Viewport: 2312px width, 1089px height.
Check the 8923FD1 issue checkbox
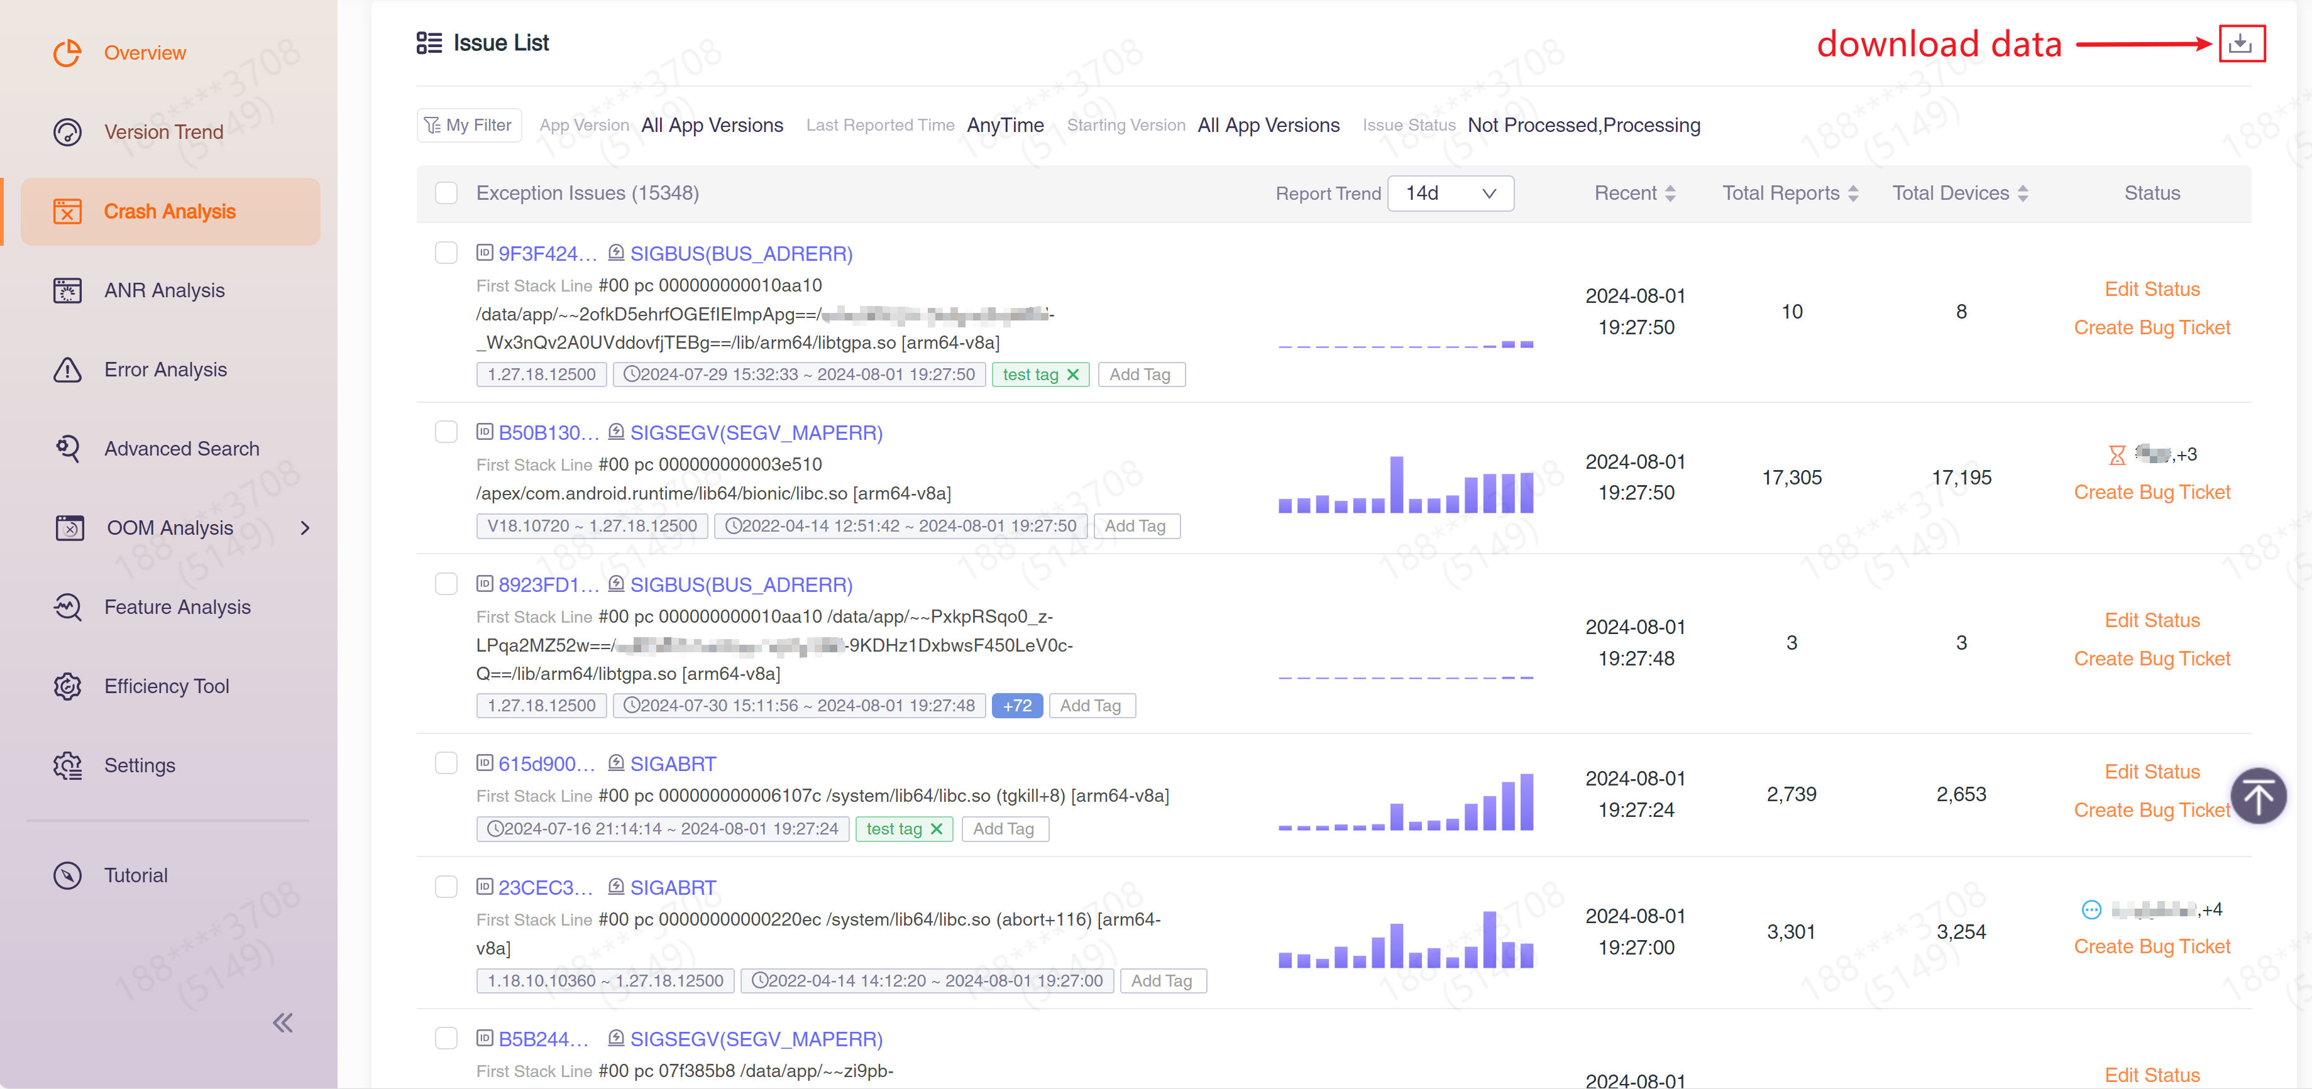coord(446,584)
